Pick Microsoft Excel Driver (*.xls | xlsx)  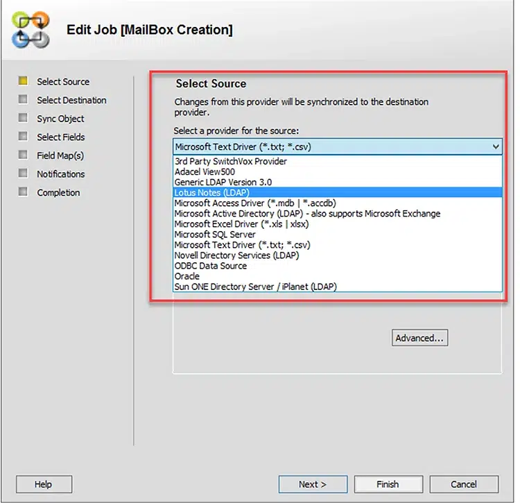338,224
